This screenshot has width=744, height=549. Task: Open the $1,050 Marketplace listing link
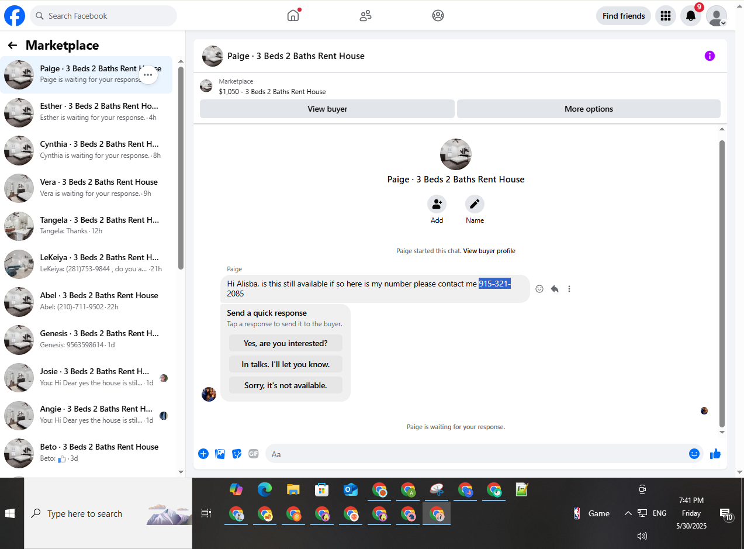click(272, 92)
